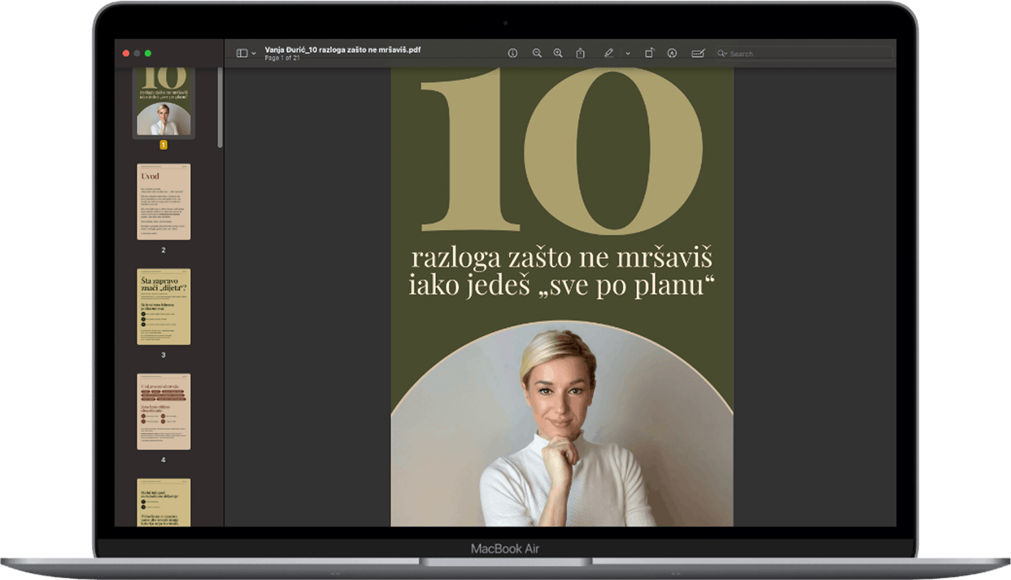This screenshot has height=580, width=1011.
Task: Select the page 4 thumbnail
Action: click(x=163, y=412)
